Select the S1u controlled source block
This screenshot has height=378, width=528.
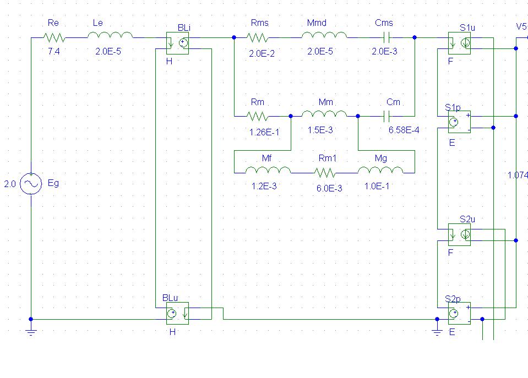click(459, 43)
